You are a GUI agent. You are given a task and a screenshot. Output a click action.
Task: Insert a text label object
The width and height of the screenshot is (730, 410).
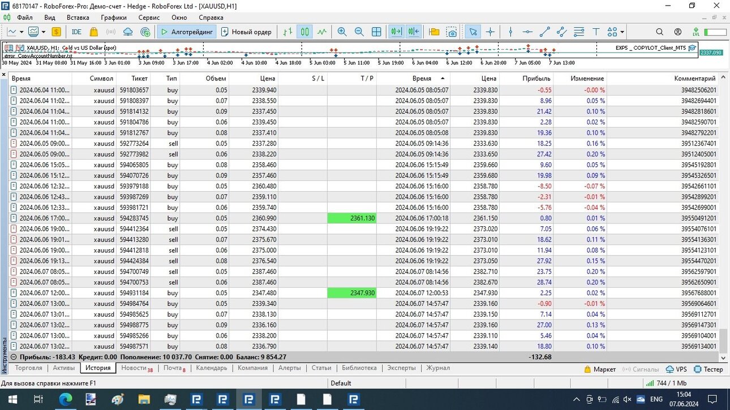tap(596, 32)
